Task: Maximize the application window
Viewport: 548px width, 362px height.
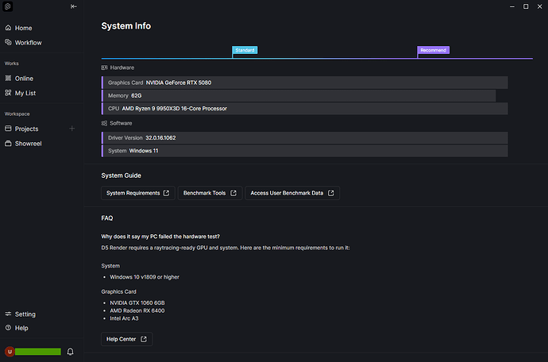Action: (526, 6)
